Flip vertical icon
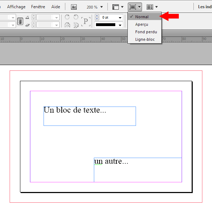This screenshot has width=212, height=207. click(76, 25)
